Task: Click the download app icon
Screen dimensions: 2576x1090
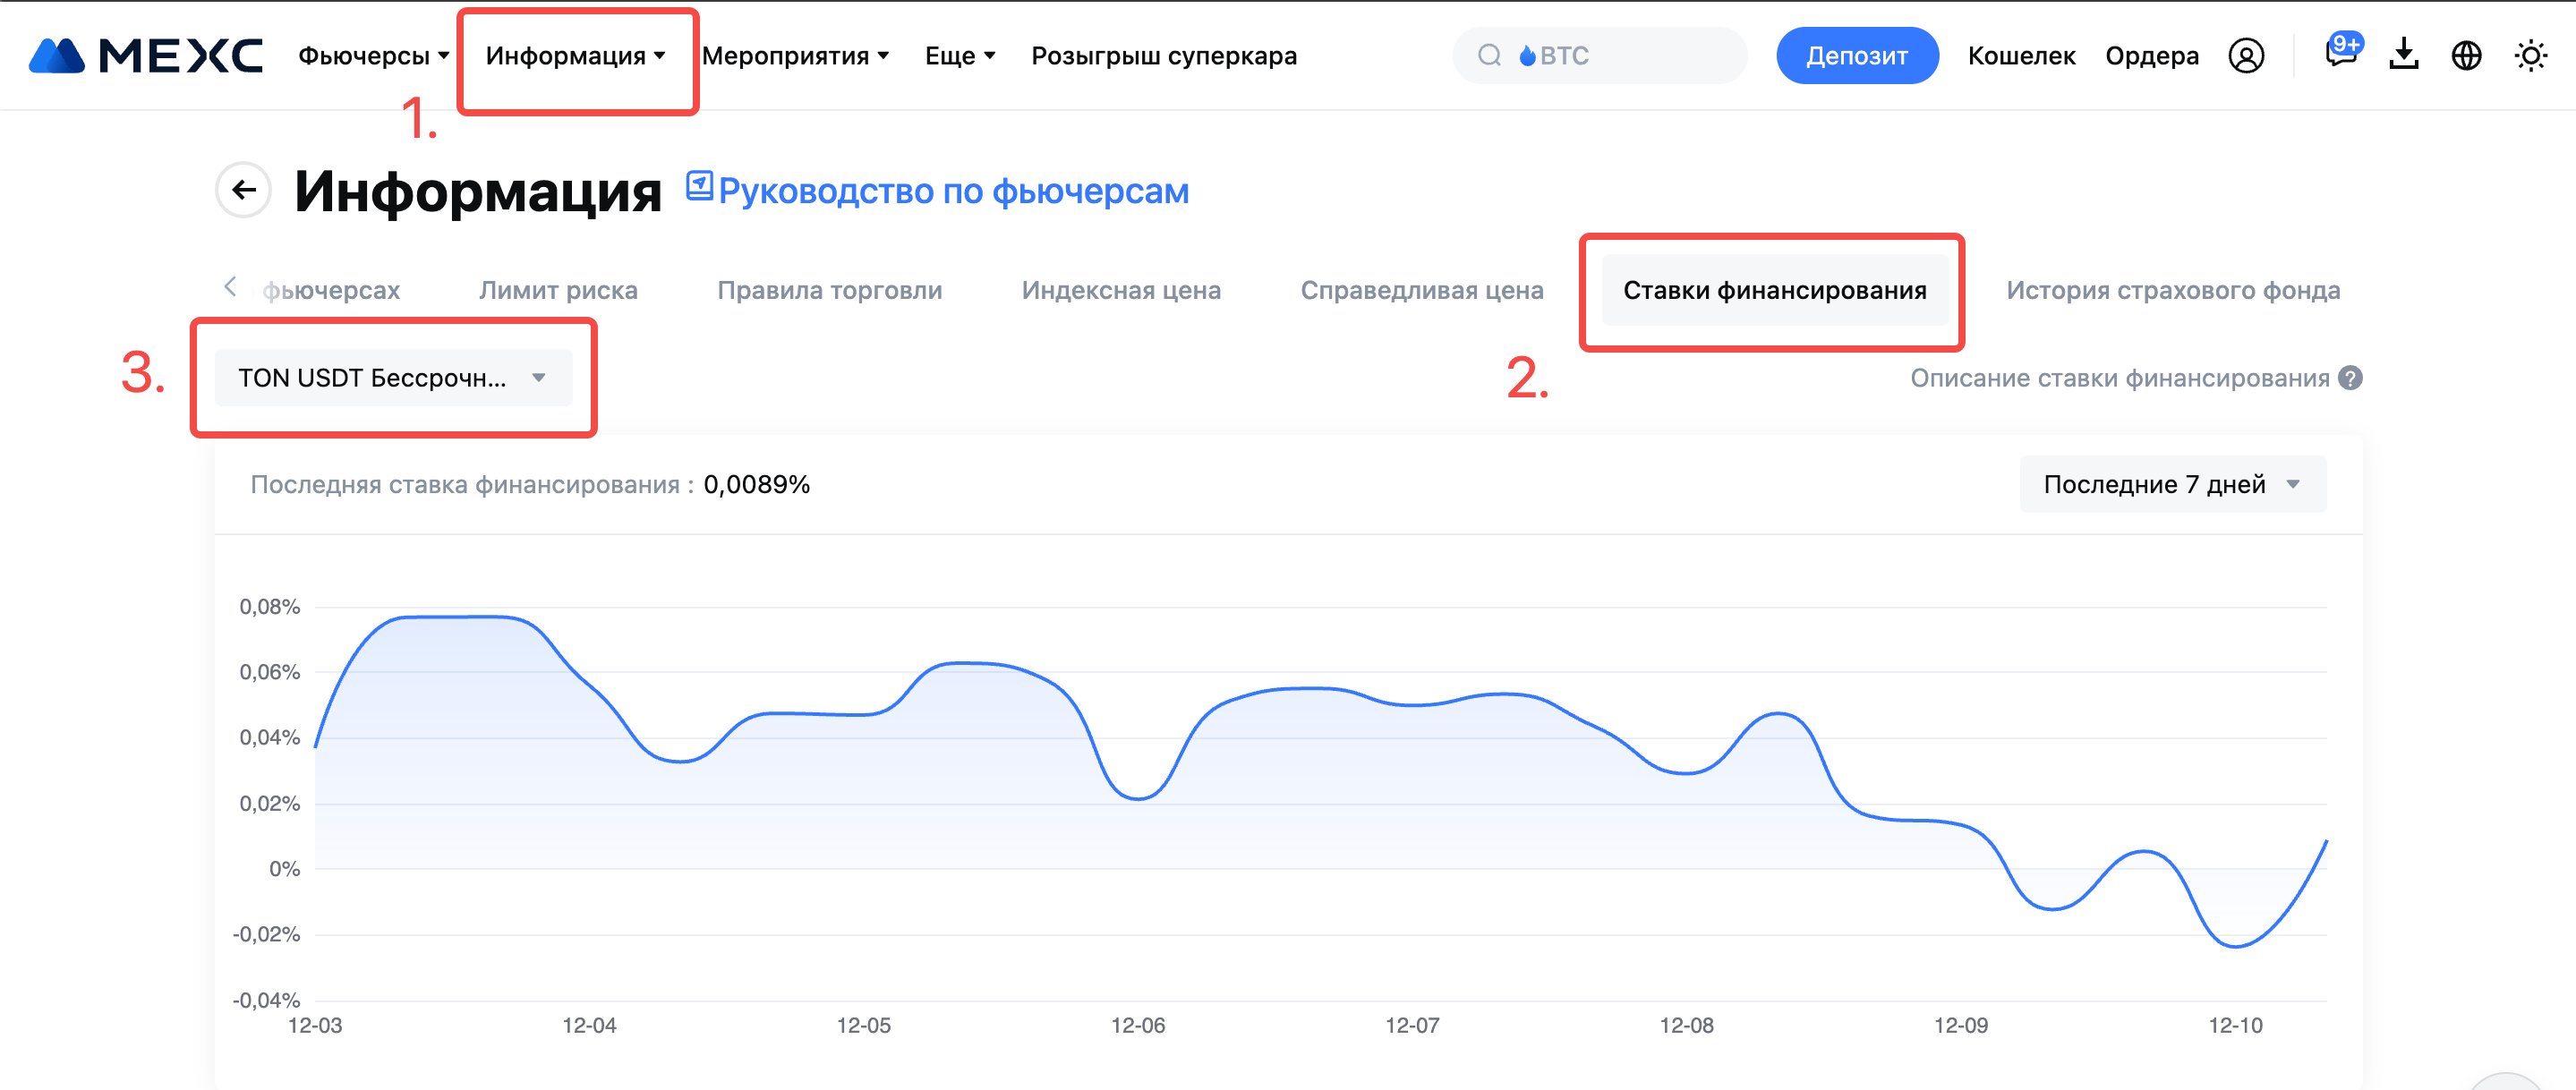Action: (x=2403, y=56)
